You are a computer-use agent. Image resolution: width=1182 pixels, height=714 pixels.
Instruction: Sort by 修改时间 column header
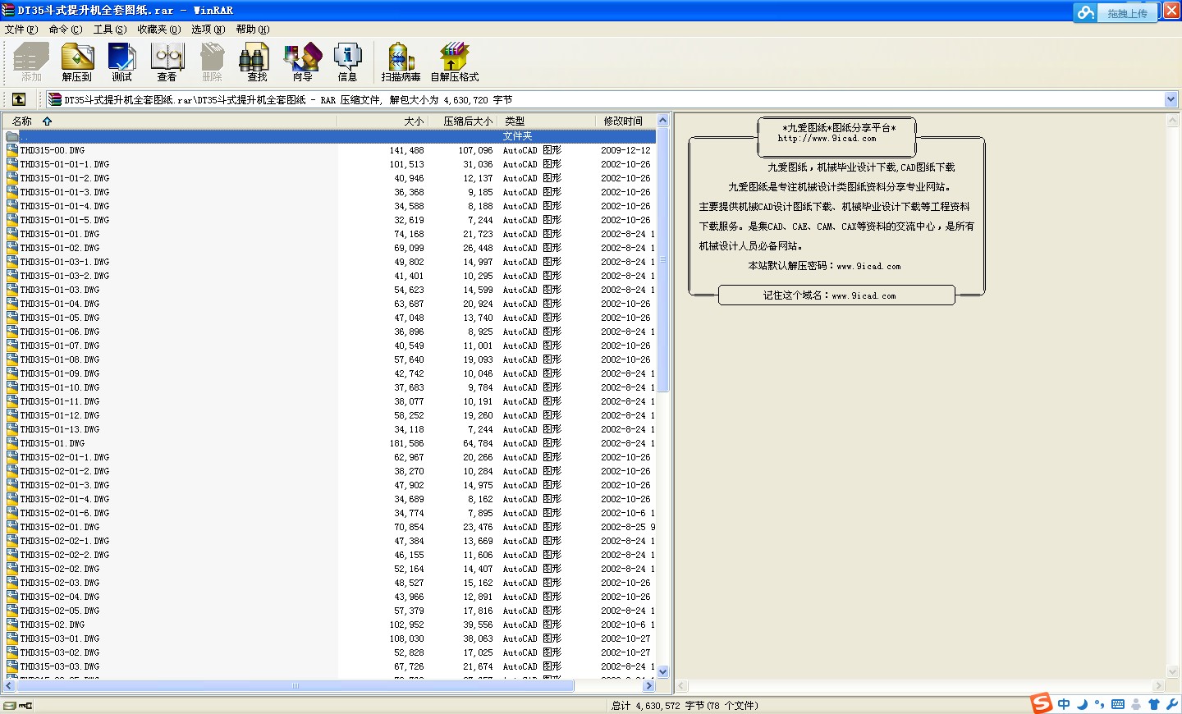click(x=623, y=121)
